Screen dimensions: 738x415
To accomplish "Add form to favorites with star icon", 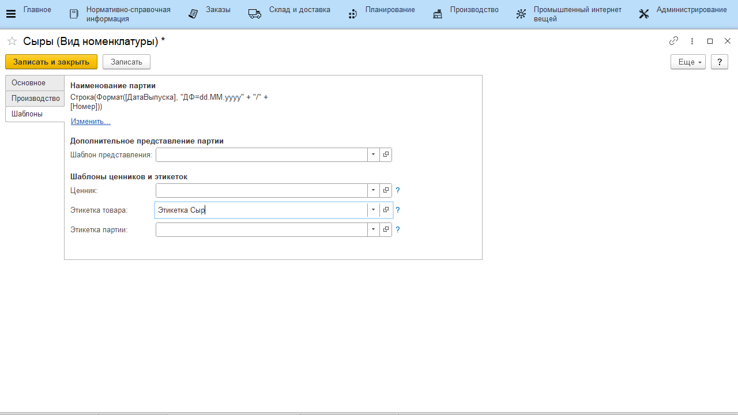I will (12, 41).
